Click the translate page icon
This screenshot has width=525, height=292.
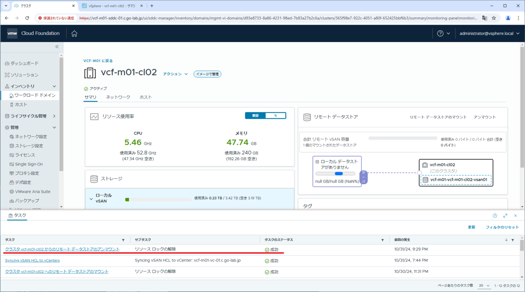coord(484,18)
